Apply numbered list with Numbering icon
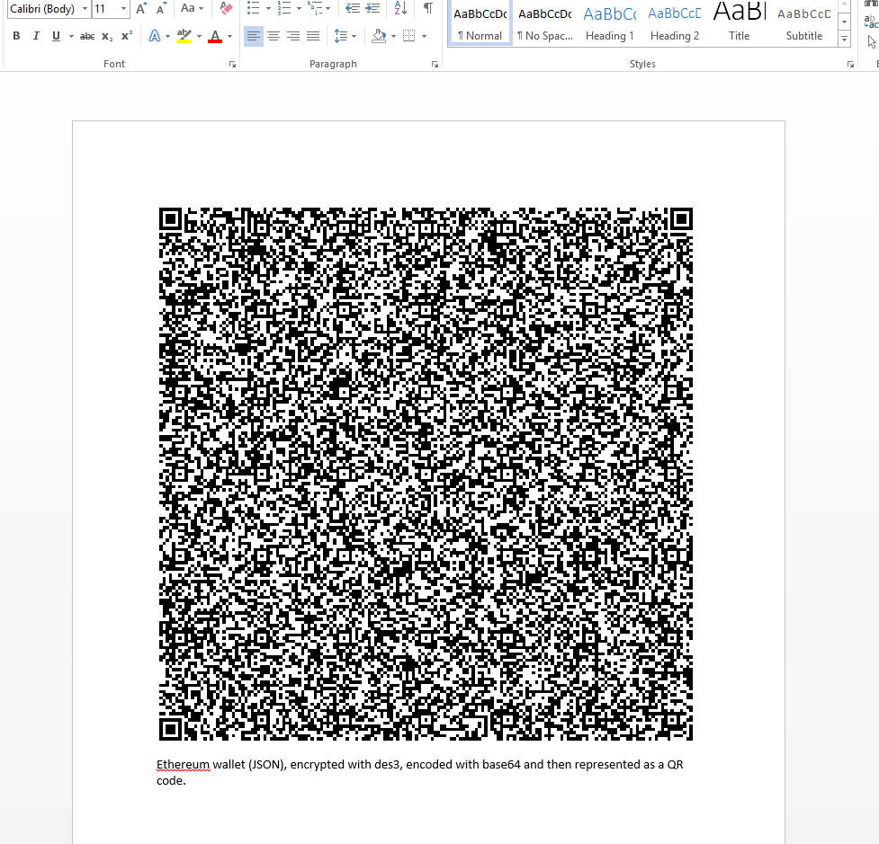Image resolution: width=879 pixels, height=844 pixels. [x=284, y=8]
